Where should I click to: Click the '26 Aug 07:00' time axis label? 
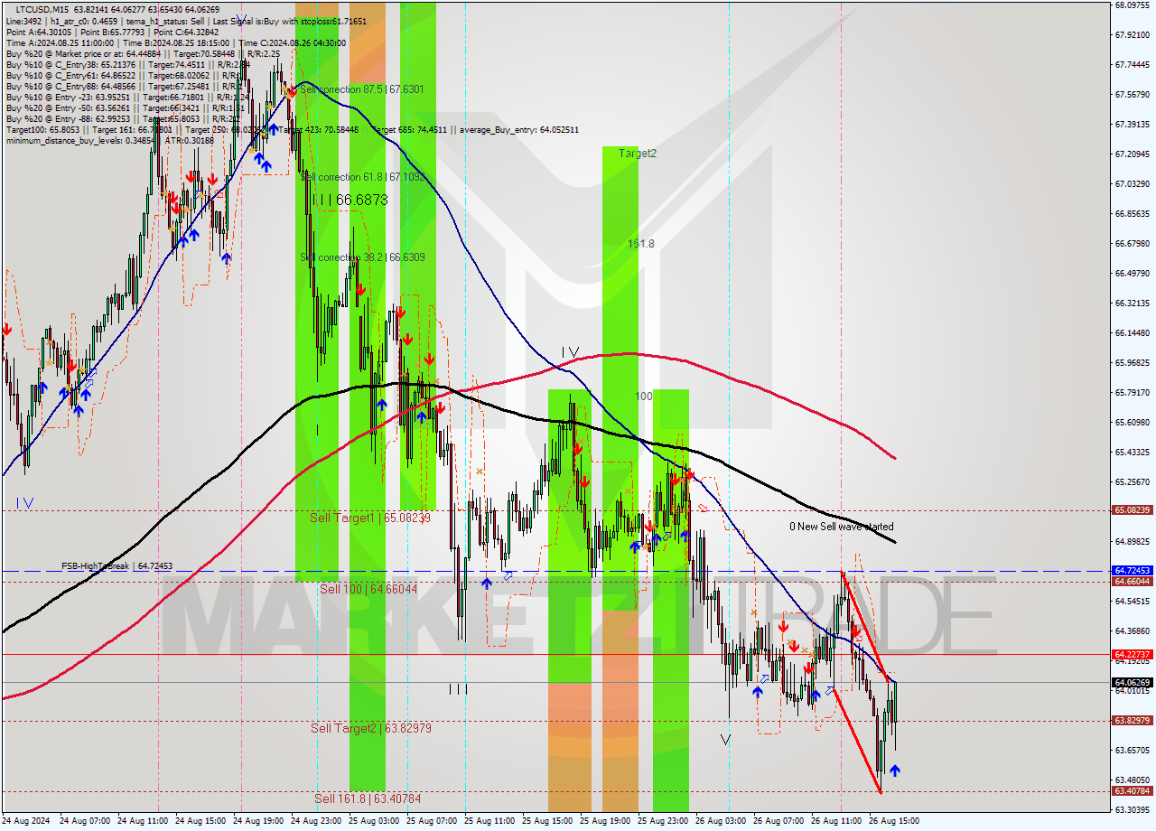click(778, 822)
